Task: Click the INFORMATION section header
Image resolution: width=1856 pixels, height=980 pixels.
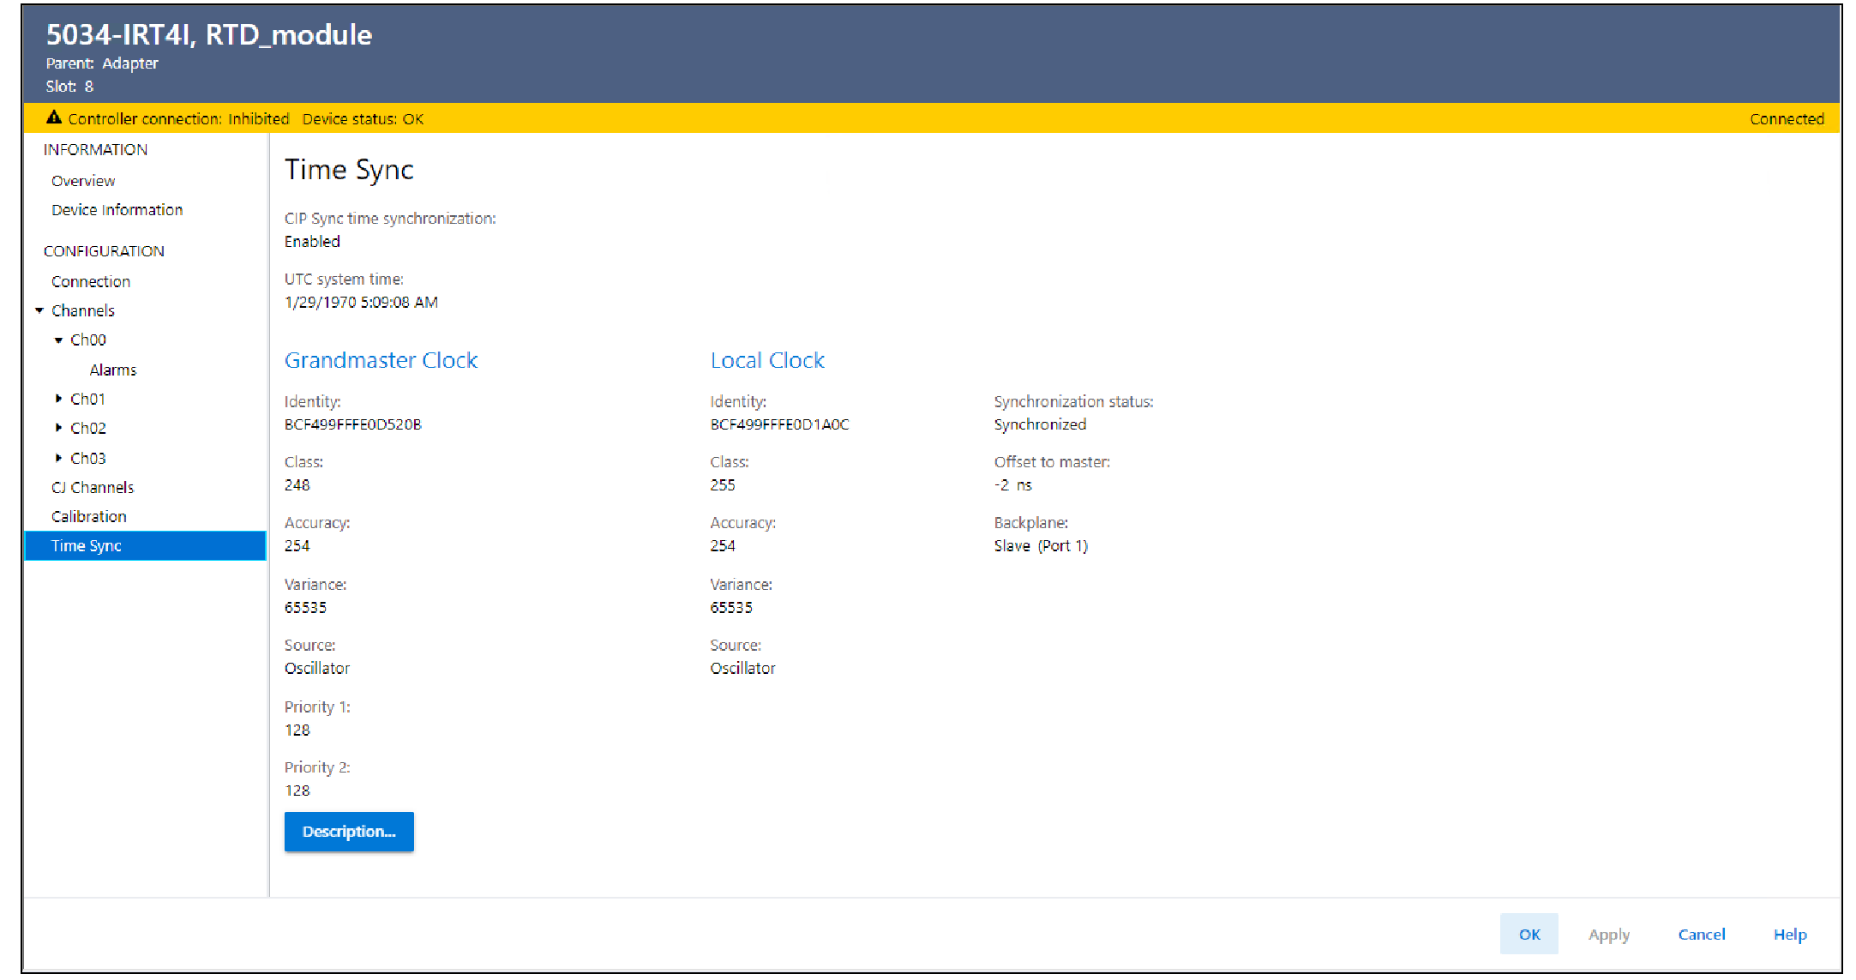Action: pos(95,150)
